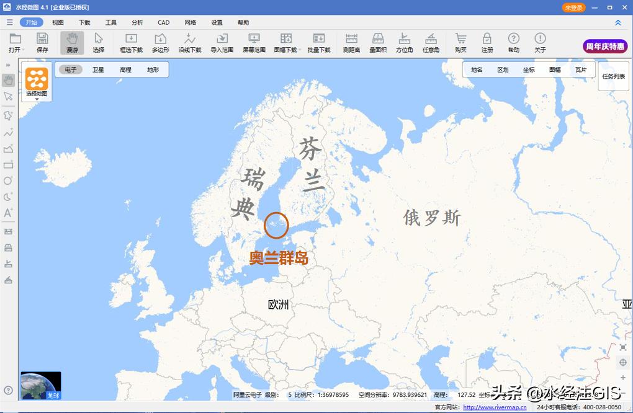Click the 周年庆特惠 promotion button
Image resolution: width=633 pixels, height=413 pixels.
click(x=604, y=46)
